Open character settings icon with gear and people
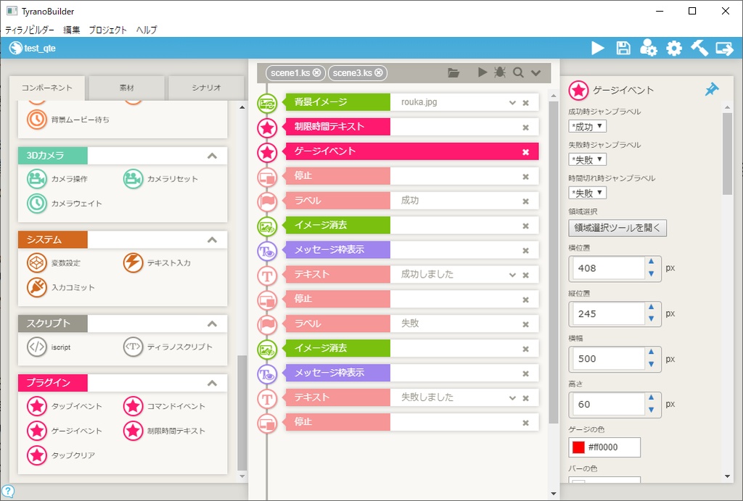 pos(648,48)
